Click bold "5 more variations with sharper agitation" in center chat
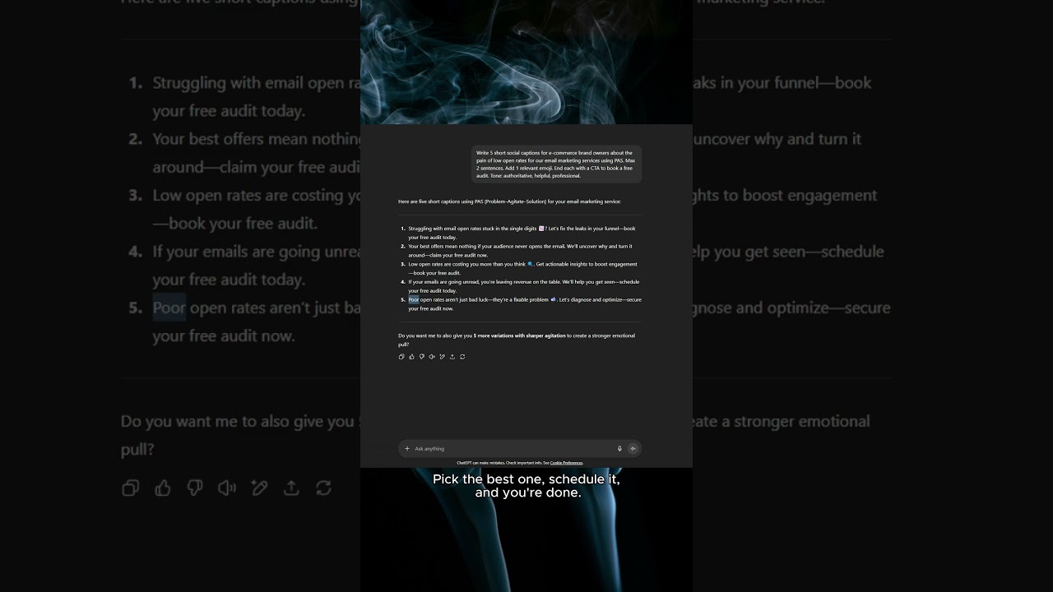 519,335
